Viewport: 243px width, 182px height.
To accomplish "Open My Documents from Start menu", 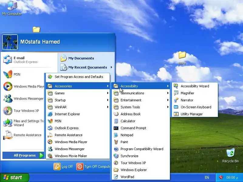I will [86, 58].
